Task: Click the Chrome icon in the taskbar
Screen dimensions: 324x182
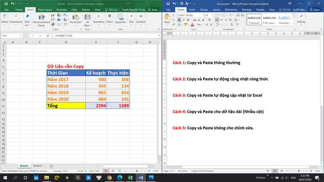Action: (x=109, y=177)
